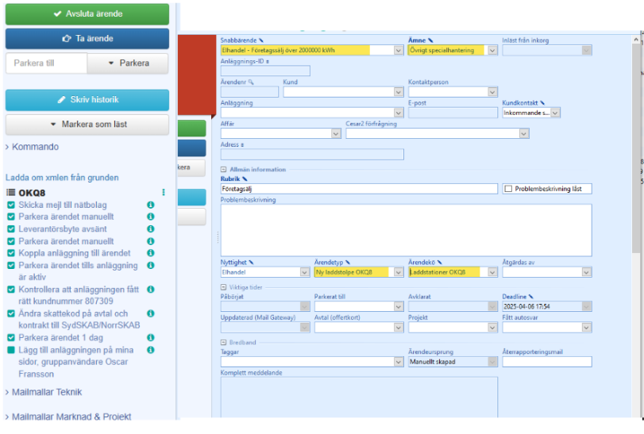
Task: Click the info icon beside Parkera ärendet 1 dag
Action: [150, 337]
